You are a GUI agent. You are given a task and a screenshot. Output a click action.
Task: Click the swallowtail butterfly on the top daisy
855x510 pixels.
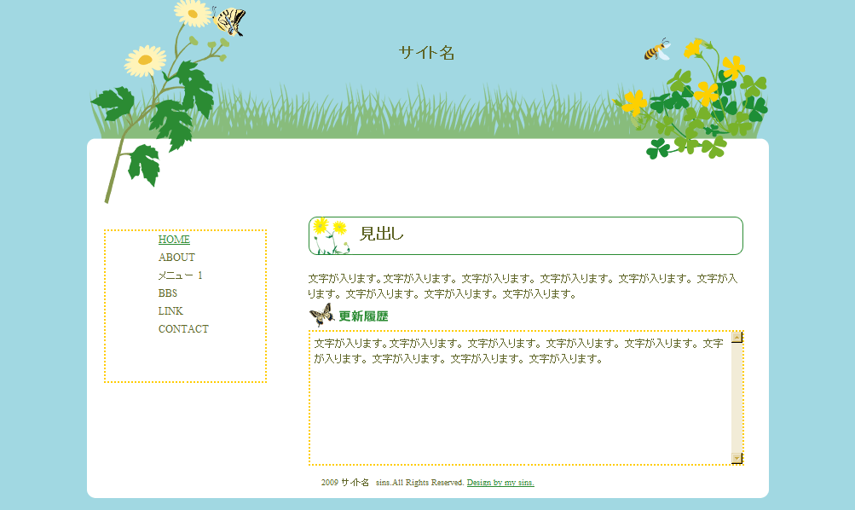pyautogui.click(x=230, y=20)
